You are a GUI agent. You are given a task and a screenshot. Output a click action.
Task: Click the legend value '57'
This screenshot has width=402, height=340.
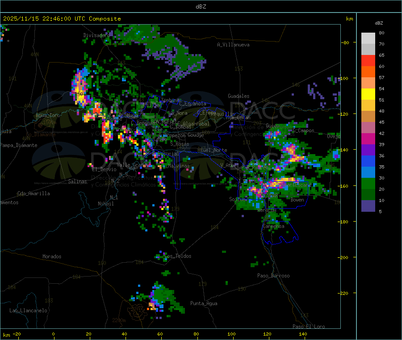381,77
